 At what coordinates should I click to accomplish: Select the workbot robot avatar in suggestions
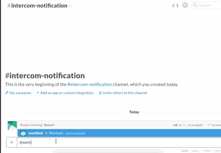23,133
